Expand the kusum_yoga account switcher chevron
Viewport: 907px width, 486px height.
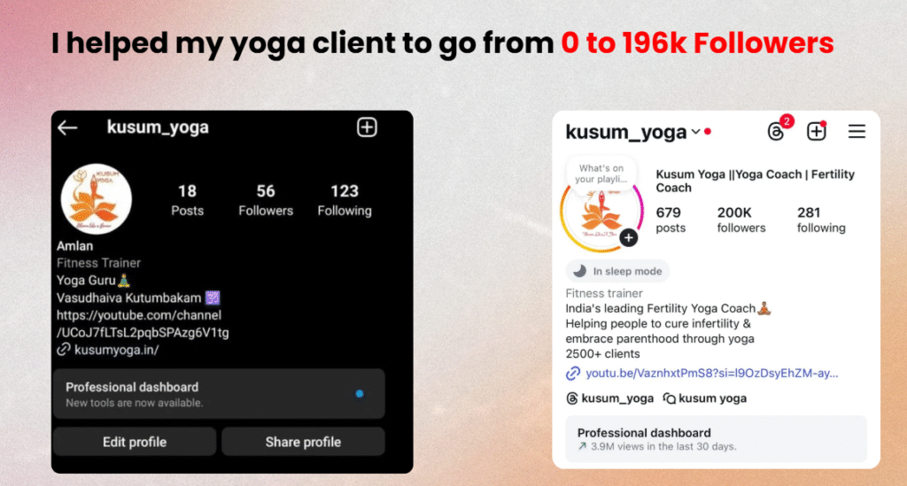[x=696, y=132]
